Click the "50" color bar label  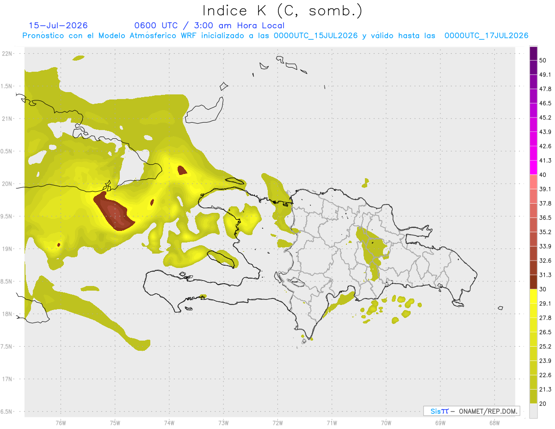click(x=543, y=61)
